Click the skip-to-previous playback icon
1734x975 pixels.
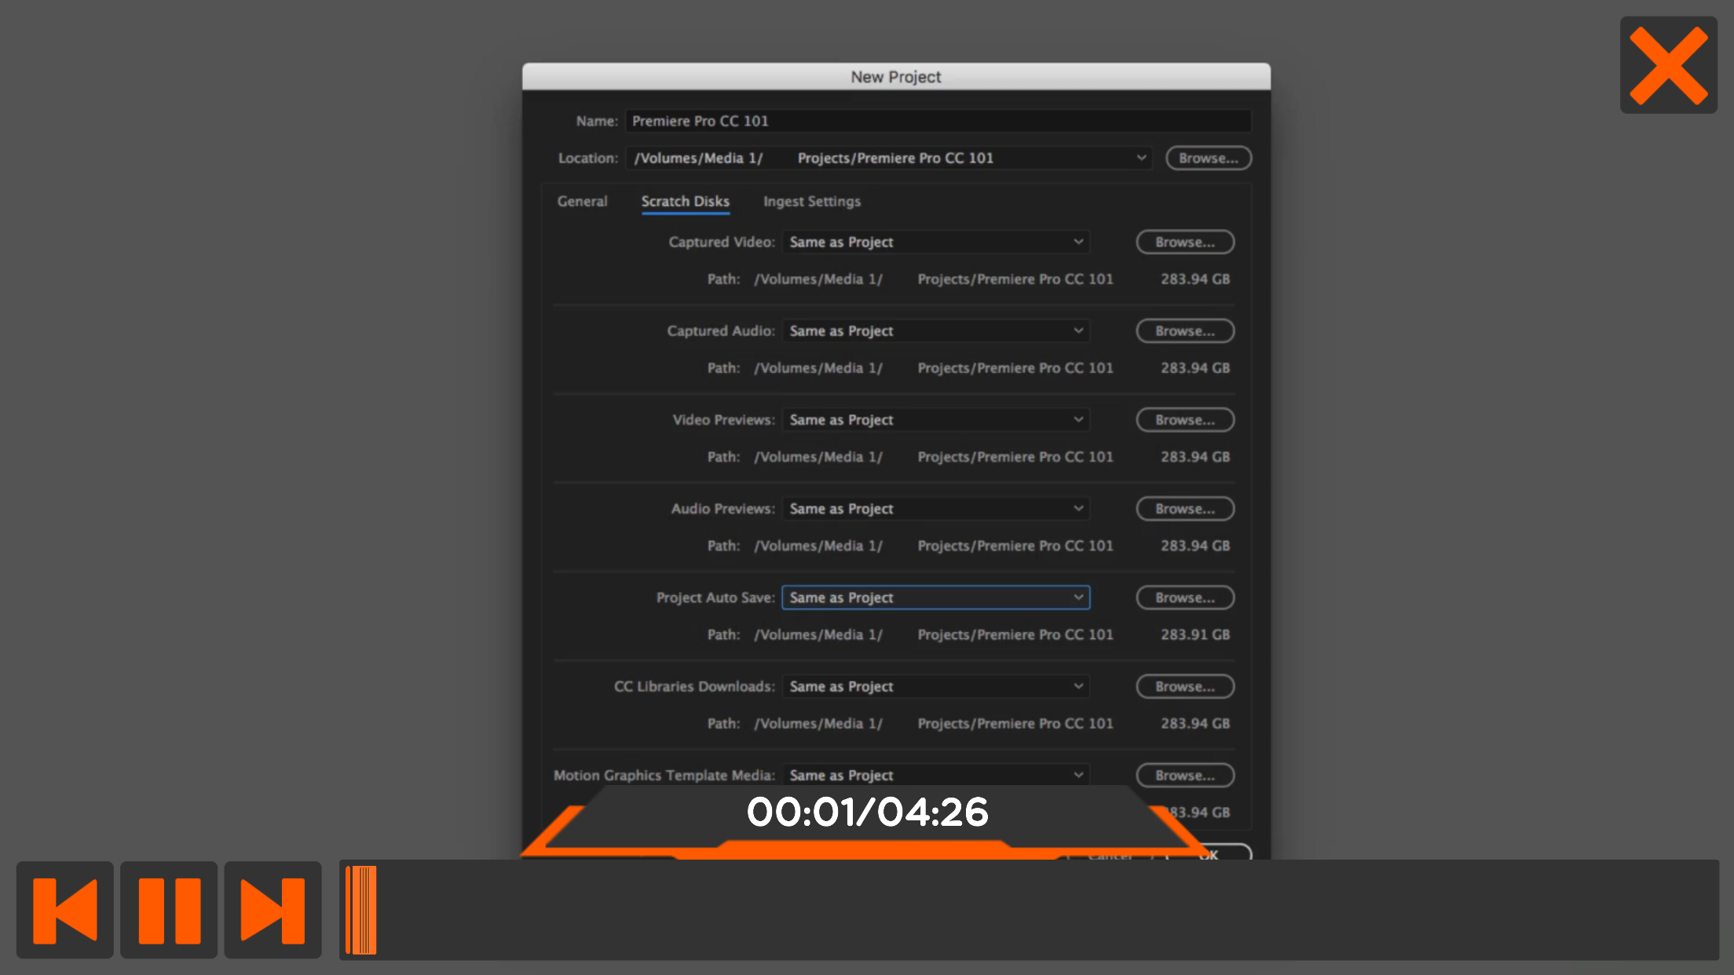pos(64,910)
